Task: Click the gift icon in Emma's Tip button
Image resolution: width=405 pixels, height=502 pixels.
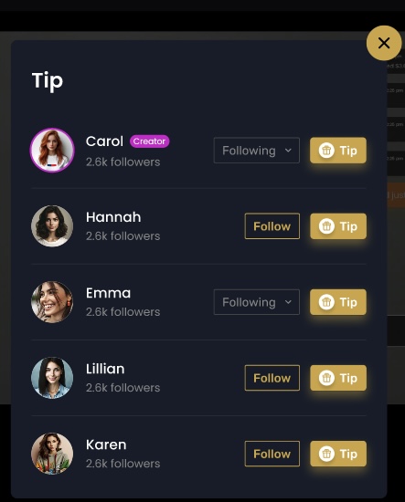Action: click(326, 302)
